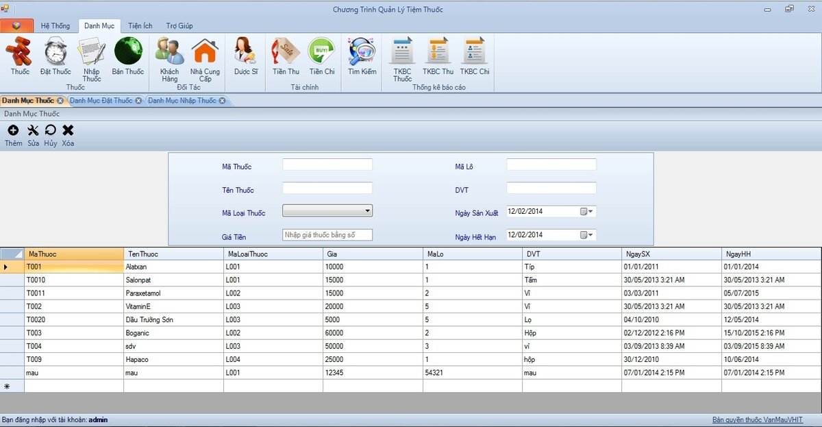Click the DVT unit input field
The width and height of the screenshot is (822, 427).
pos(551,188)
